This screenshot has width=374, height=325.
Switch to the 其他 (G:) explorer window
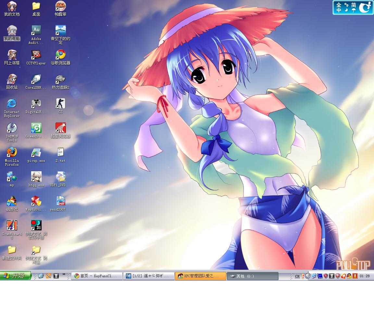pyautogui.click(x=252, y=276)
